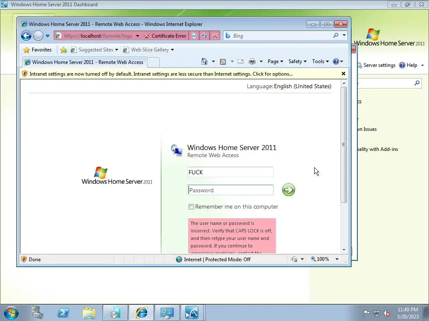
Task: Click the Print icon
Action: [252, 62]
